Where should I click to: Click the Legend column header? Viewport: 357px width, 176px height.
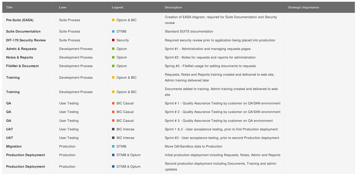(x=135, y=8)
